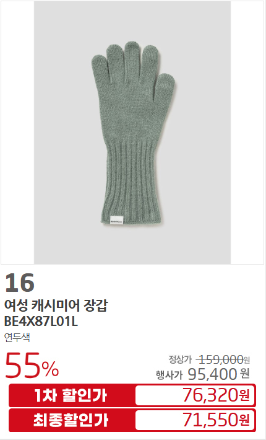266x440 pixels.
Task: Click the red percent sign beside 55
Action: pos(50,369)
